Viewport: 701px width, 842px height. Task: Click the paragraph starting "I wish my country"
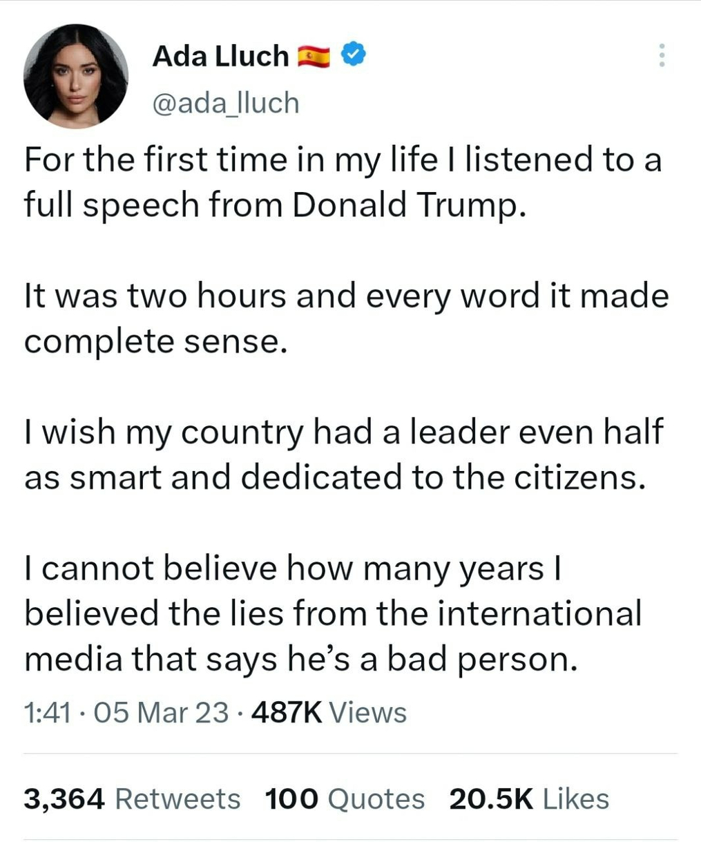tap(343, 455)
